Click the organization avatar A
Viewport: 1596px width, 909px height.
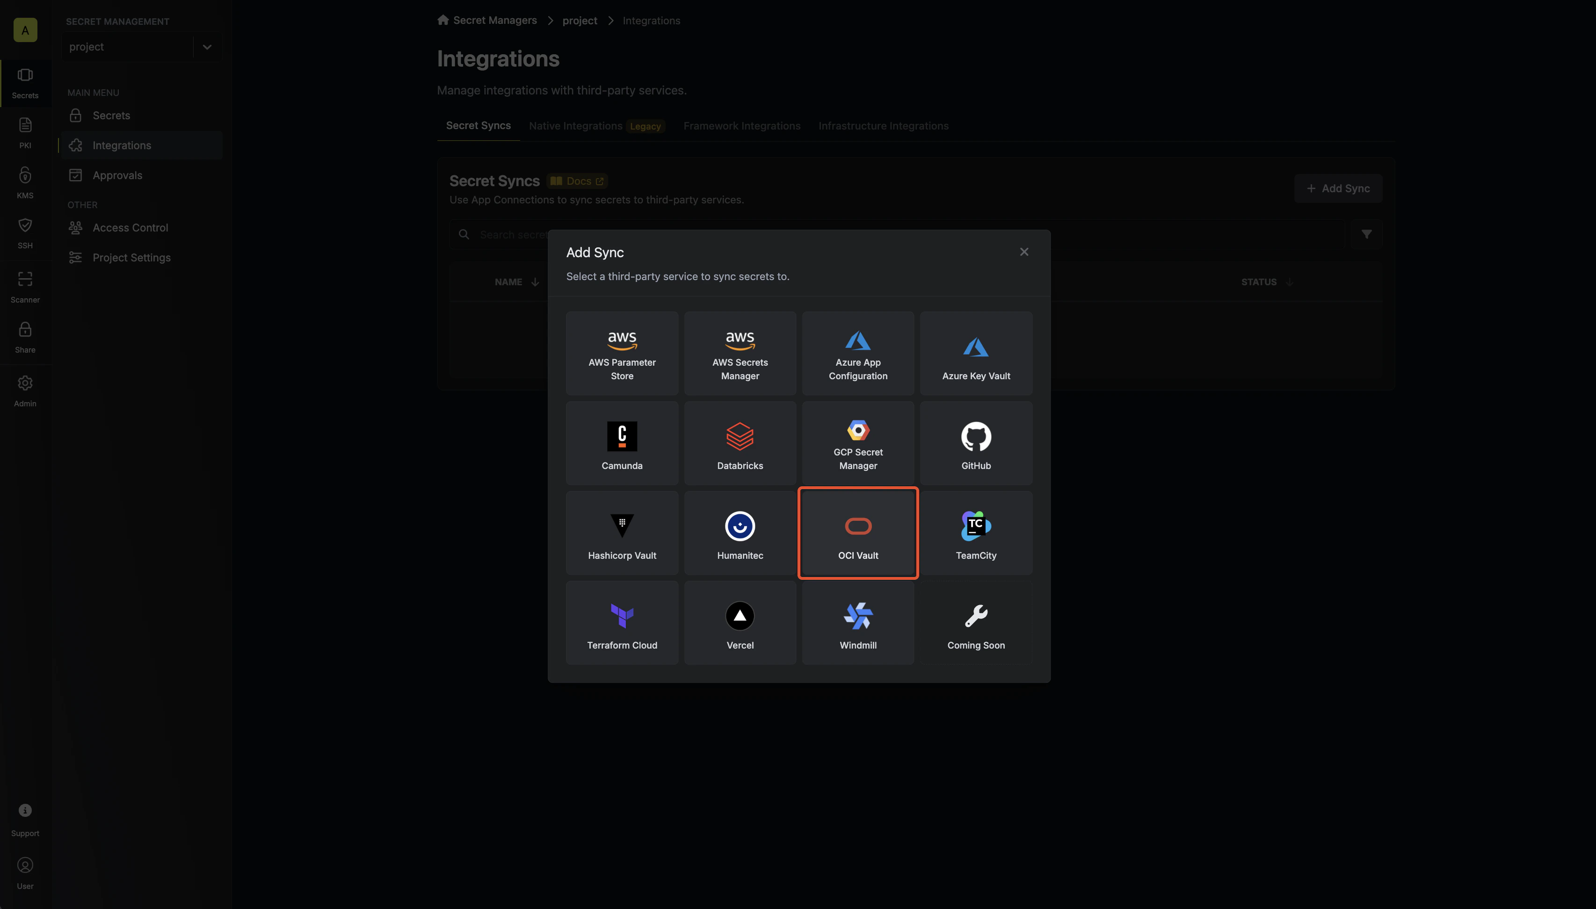[x=25, y=30]
